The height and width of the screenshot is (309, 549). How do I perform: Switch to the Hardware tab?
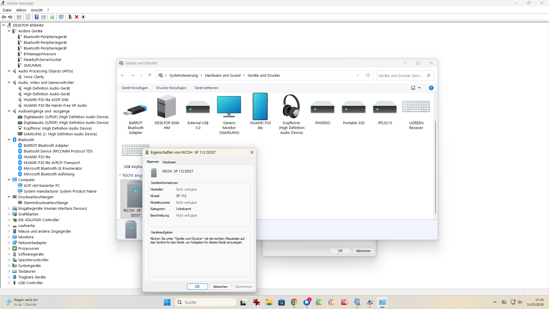169,162
